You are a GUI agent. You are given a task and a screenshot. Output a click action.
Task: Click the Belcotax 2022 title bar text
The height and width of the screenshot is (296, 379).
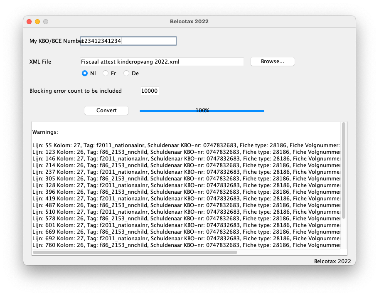(189, 22)
